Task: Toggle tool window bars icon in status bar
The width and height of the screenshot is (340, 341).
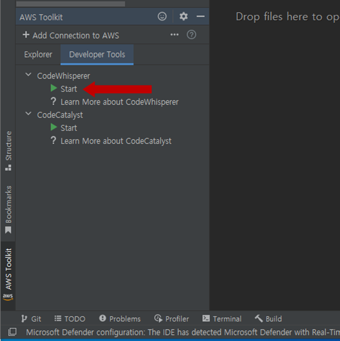Action: 12,332
